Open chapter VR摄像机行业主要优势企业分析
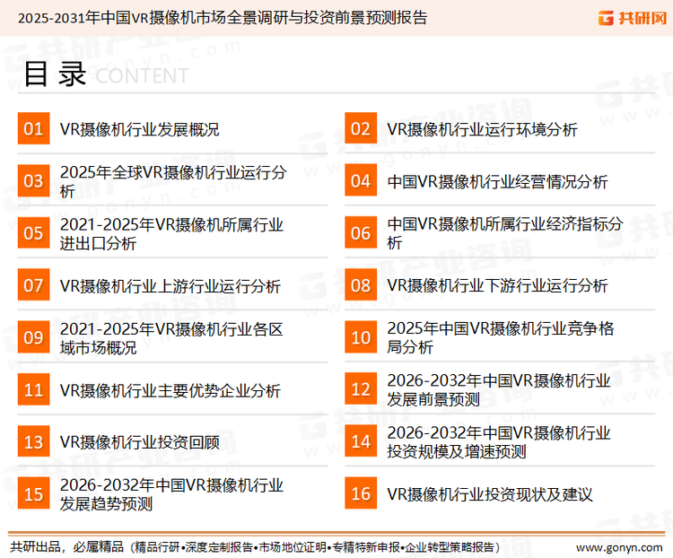The width and height of the screenshot is (673, 558). click(170, 390)
